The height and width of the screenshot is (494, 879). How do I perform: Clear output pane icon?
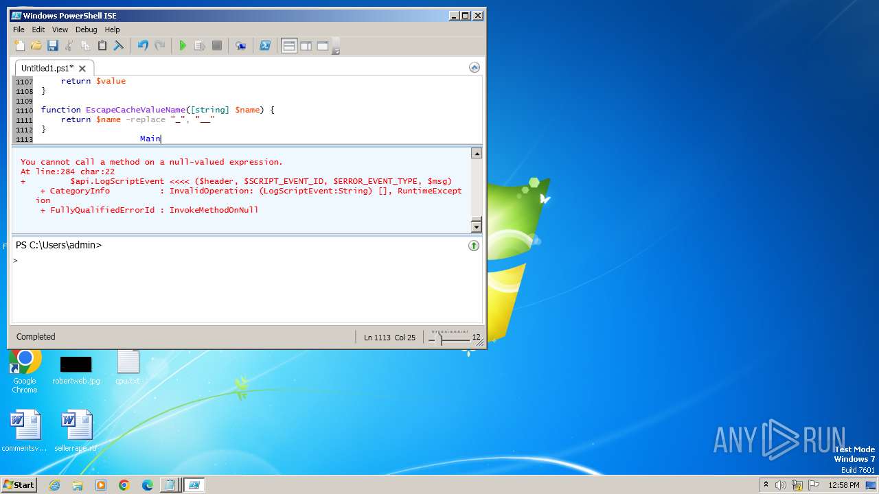click(118, 46)
